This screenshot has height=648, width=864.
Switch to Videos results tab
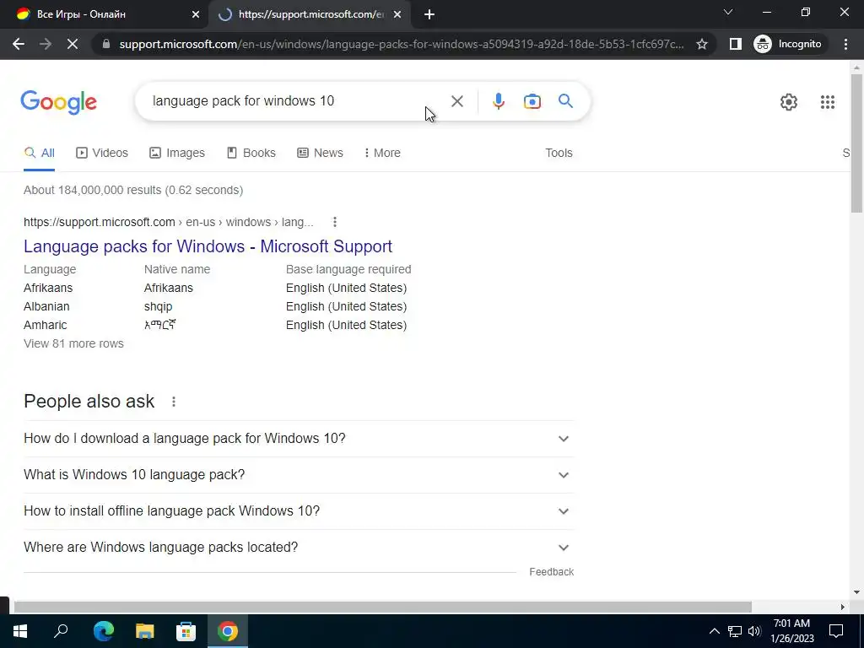tap(102, 154)
